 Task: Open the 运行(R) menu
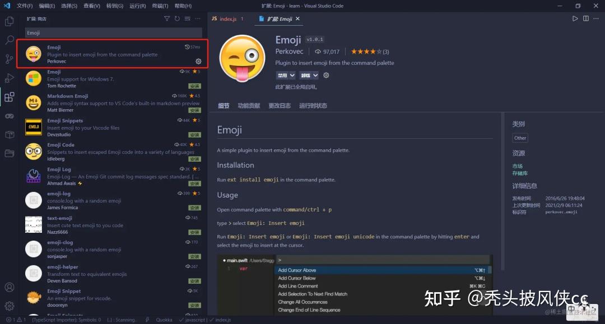(138, 6)
